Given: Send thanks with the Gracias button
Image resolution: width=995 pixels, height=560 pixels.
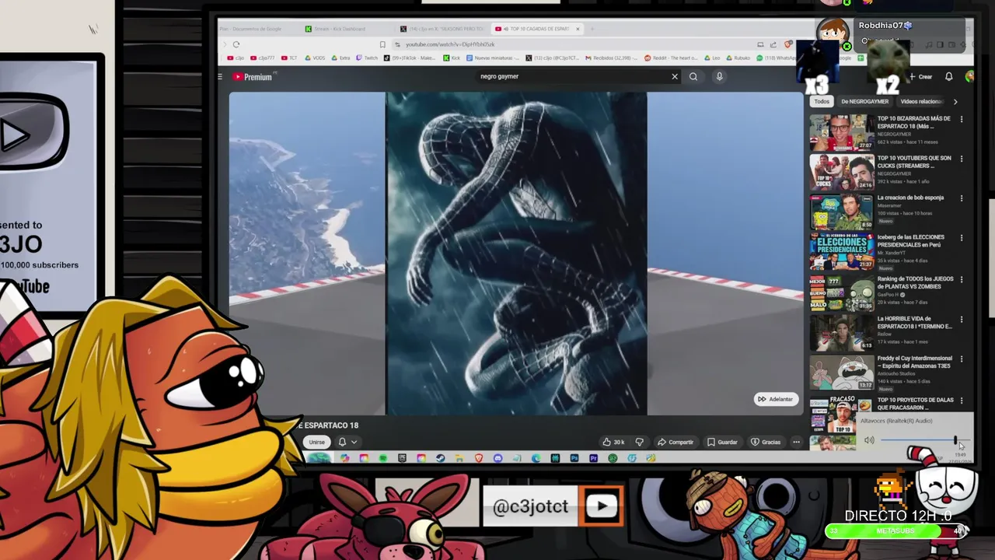Looking at the screenshot, I should (766, 442).
